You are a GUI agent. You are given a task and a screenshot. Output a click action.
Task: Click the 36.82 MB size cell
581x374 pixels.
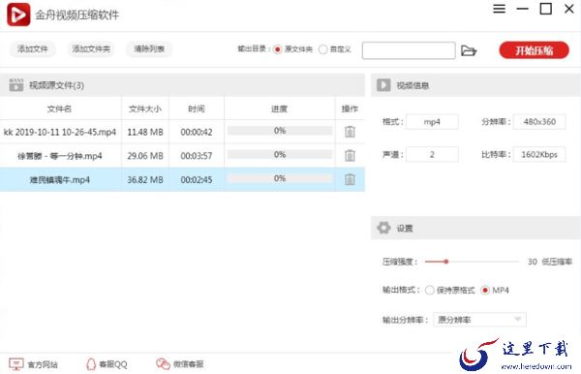point(145,179)
